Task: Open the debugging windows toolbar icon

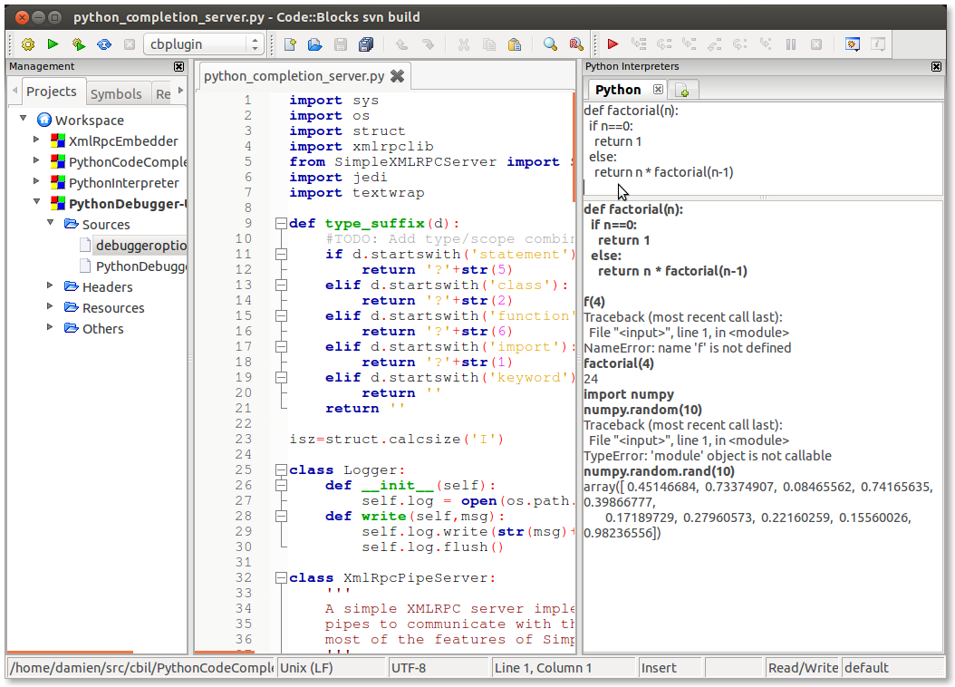Action: pyautogui.click(x=853, y=44)
